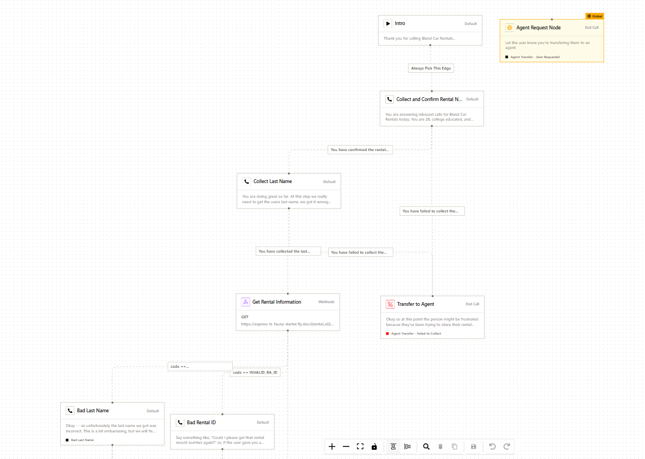The width and height of the screenshot is (645, 459).
Task: Select the 'You have collected the last...' edge
Action: 289,251
